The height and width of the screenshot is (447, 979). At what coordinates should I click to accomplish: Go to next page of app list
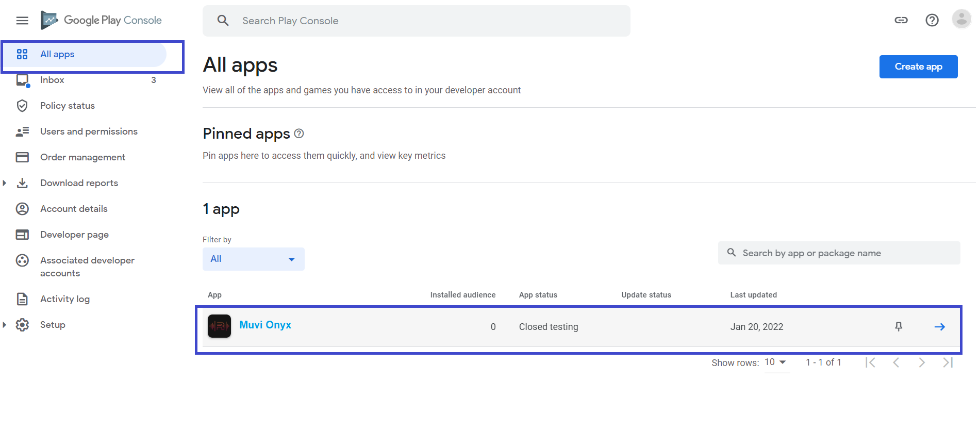(x=922, y=362)
